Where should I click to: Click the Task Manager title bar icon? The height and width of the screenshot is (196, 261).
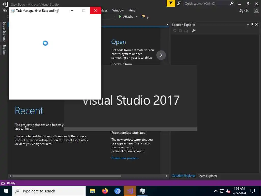[13, 11]
